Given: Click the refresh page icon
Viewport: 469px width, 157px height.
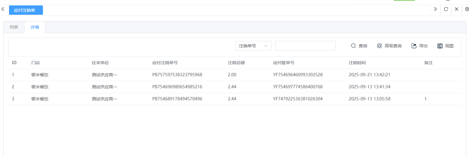Looking at the screenshot, I should pyautogui.click(x=446, y=9).
